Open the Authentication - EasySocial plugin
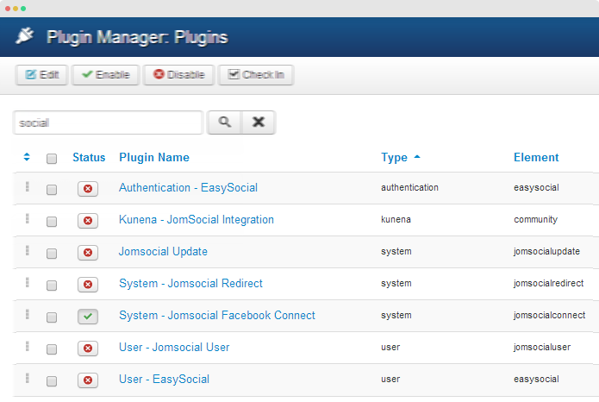599x402 pixels. pos(189,187)
